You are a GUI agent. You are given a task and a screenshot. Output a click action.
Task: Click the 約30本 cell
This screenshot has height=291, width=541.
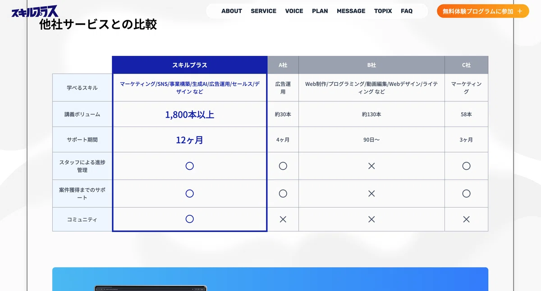click(283, 114)
